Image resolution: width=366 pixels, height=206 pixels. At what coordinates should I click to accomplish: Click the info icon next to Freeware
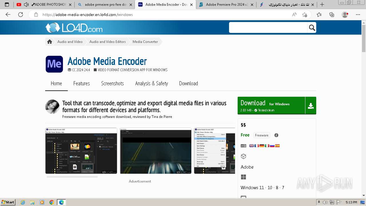276,135
